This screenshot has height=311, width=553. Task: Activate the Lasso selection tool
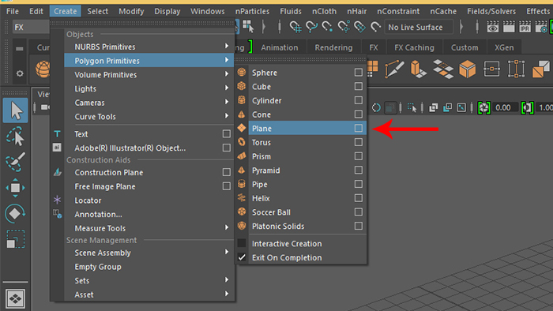click(x=15, y=137)
